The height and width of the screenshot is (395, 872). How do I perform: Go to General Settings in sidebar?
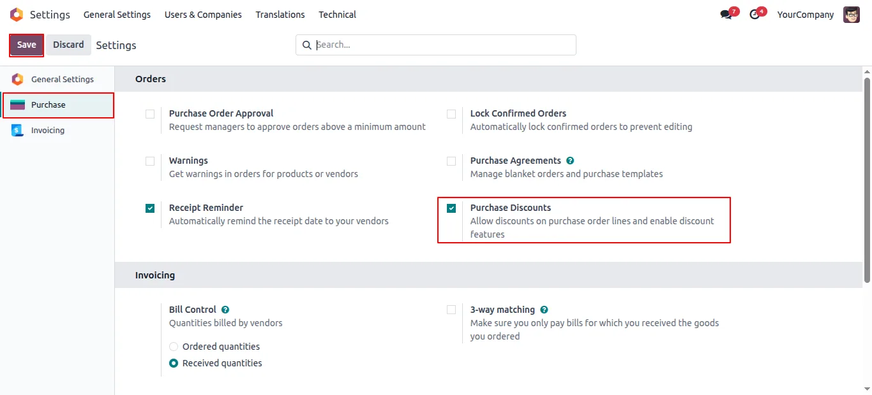click(x=57, y=80)
